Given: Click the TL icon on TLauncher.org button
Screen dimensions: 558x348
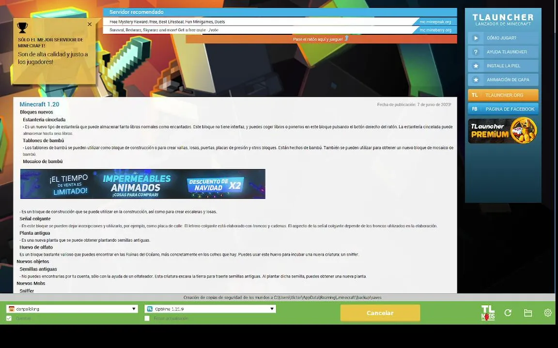Looking at the screenshot, I should click(475, 95).
